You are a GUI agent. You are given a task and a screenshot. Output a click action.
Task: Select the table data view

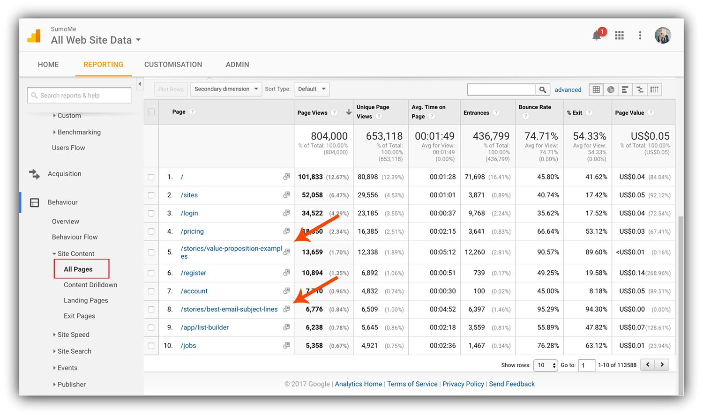(x=596, y=89)
